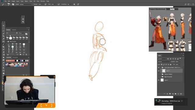Toggle pressure for size icon
Screen dimensions: 195x110
(x=78, y=4)
